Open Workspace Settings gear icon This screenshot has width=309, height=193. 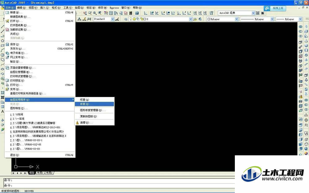(x=258, y=13)
